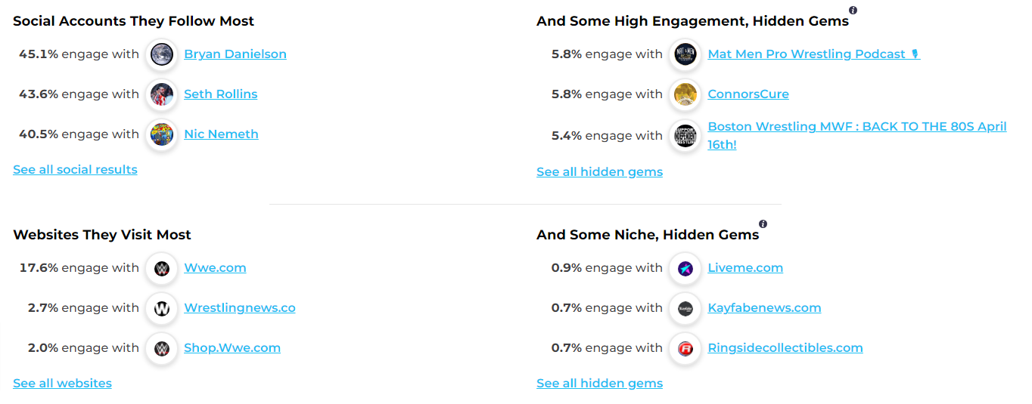1032x404 pixels.
Task: Click the ConnorsCure logo icon
Action: (x=685, y=94)
